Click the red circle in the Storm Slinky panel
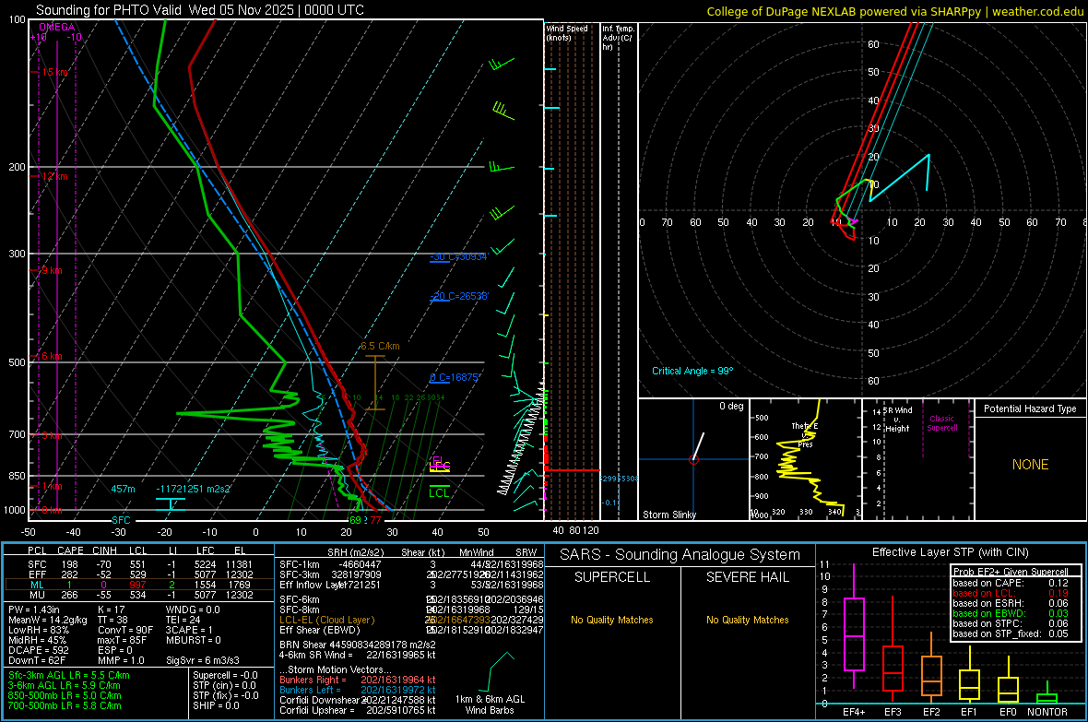The height and width of the screenshot is (722, 1088). click(693, 459)
